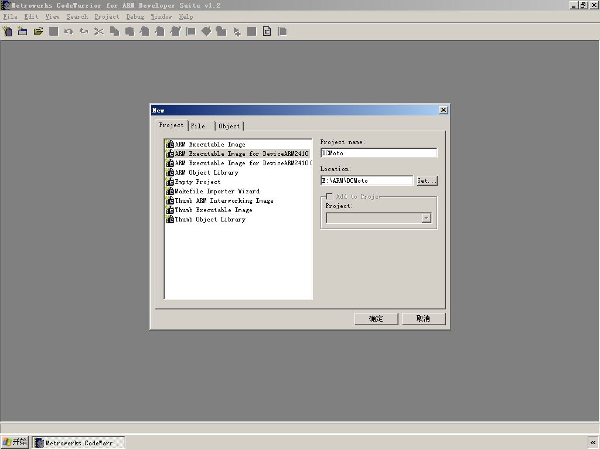Open the Search menu
The height and width of the screenshot is (450, 600).
pyautogui.click(x=77, y=17)
